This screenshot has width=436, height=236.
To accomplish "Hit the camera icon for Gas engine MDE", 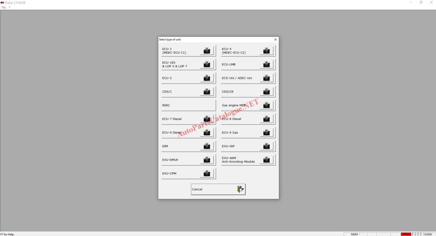I will [266, 105].
